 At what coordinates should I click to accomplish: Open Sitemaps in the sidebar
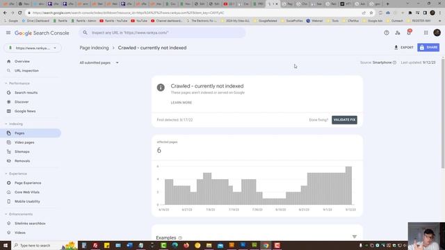pyautogui.click(x=22, y=151)
